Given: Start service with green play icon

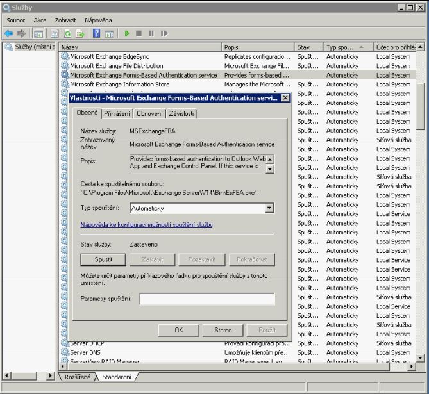Looking at the screenshot, I should click(x=127, y=33).
